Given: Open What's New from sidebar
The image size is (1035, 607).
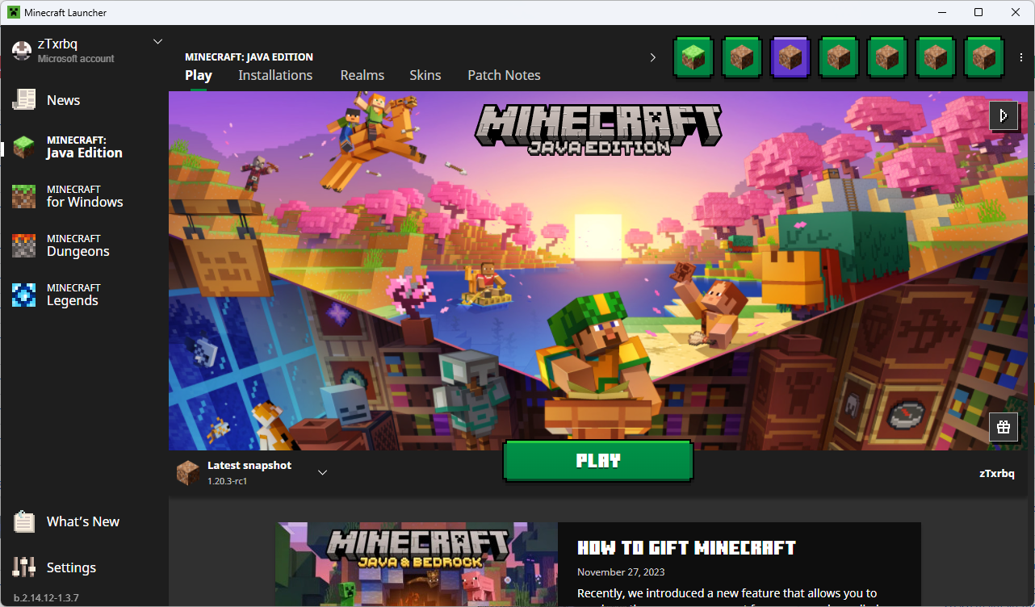Looking at the screenshot, I should tap(84, 521).
